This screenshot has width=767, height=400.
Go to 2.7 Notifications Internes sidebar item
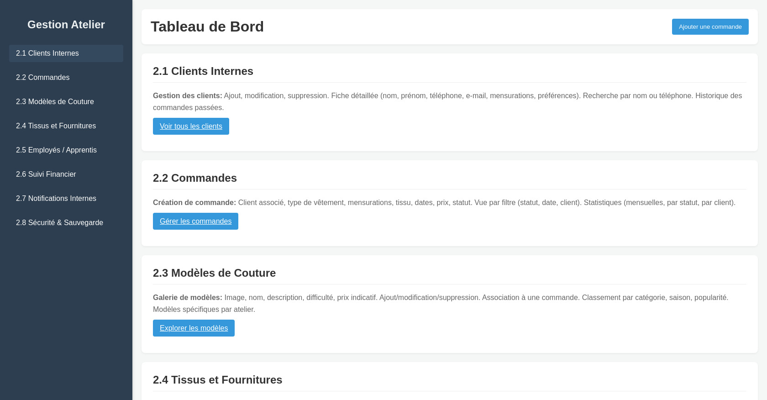point(56,199)
